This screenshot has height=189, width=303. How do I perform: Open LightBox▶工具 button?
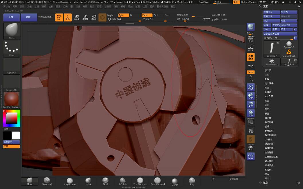280,34
